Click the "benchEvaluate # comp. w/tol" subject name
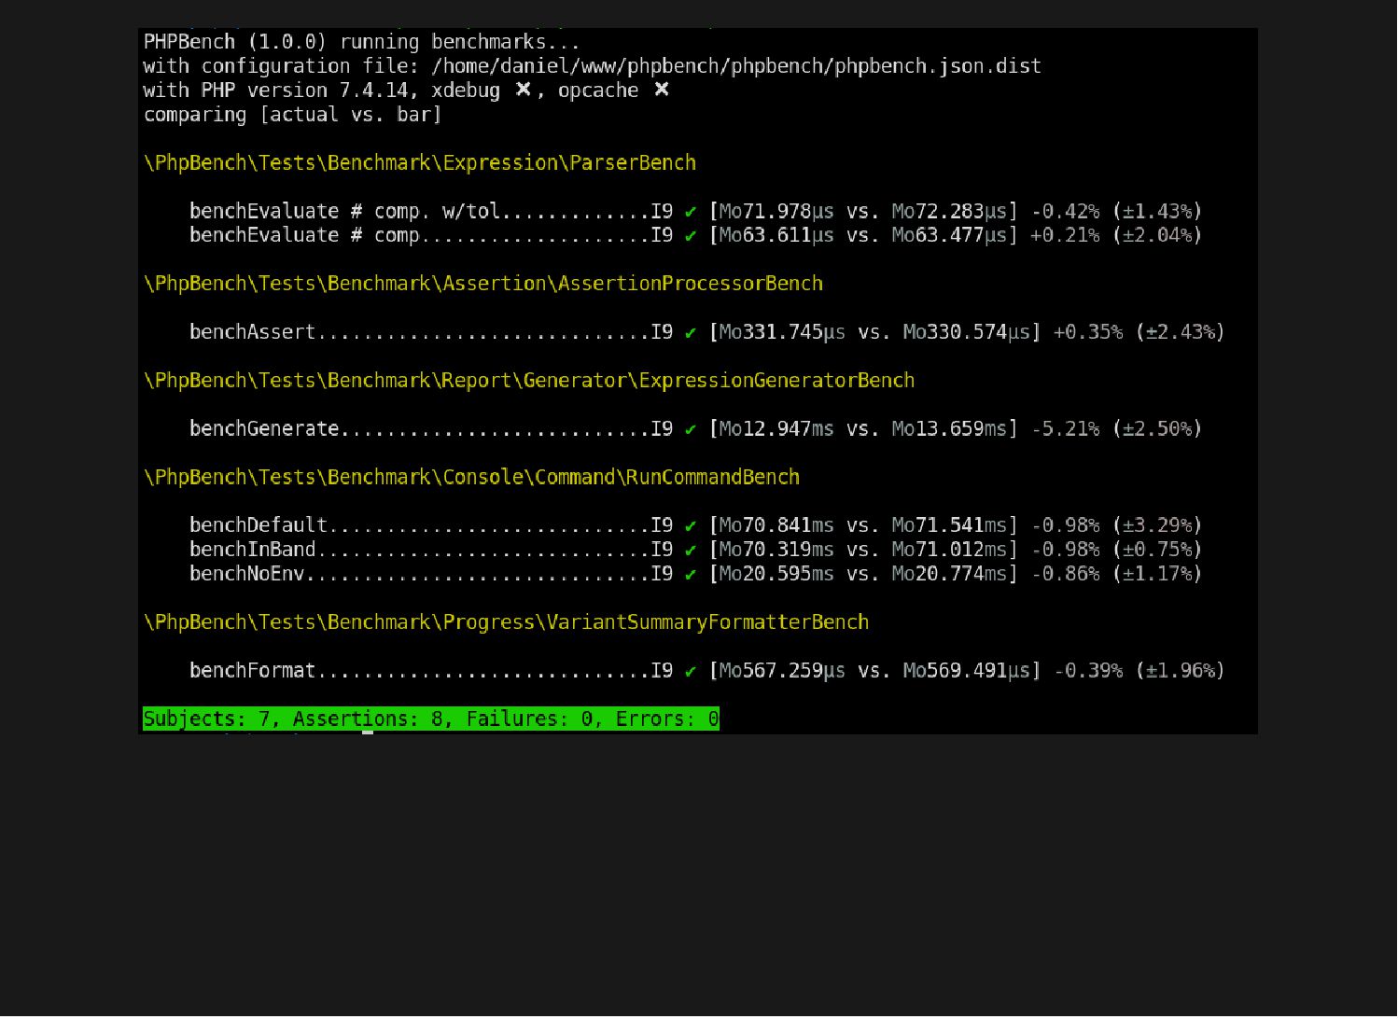1398x1019 pixels. coord(345,211)
